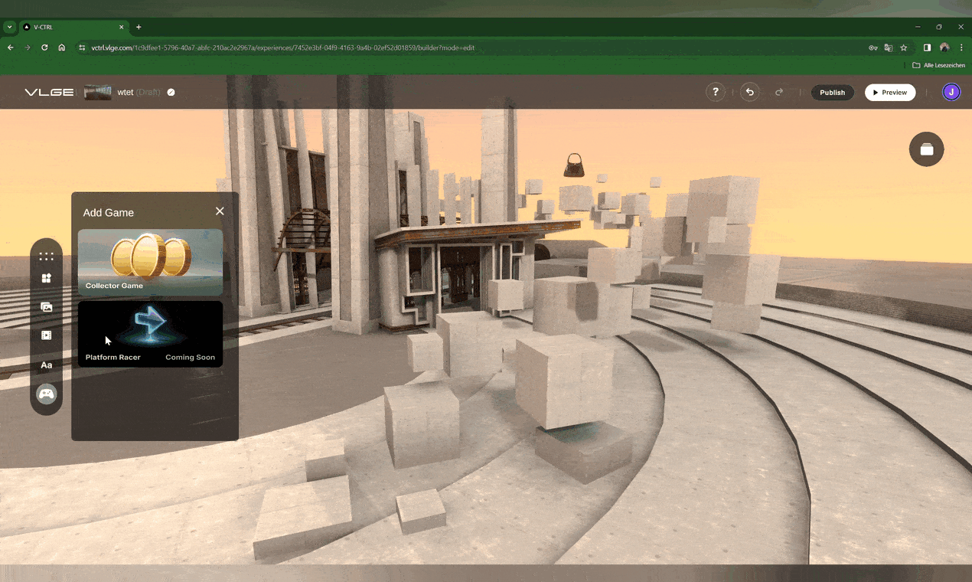Open a new browser tab
972x582 pixels.
139,27
